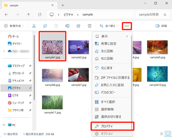Open ホーム in navigation pane
Screen dimensions: 172x137
(x=13, y=36)
